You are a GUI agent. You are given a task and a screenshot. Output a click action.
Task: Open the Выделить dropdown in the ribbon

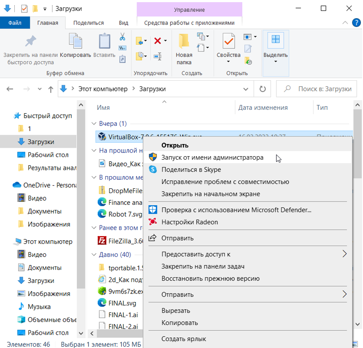(x=276, y=61)
